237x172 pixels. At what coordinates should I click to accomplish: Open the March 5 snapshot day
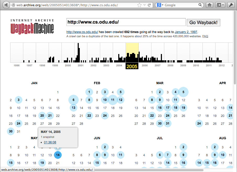[183, 92]
